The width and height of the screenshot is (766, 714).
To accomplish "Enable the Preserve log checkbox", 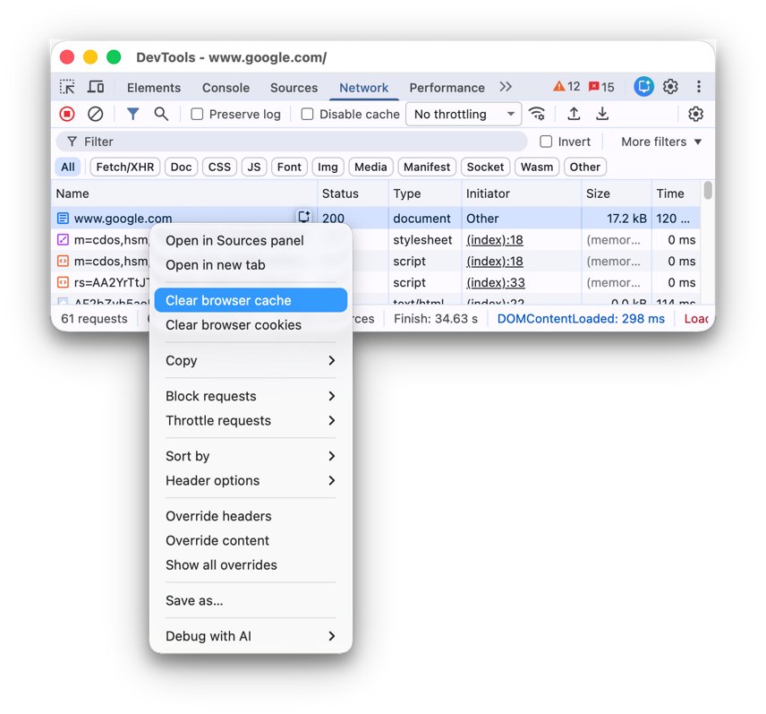I will 197,114.
